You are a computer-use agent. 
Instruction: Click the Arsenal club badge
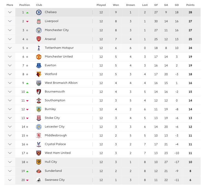pos(39,39)
